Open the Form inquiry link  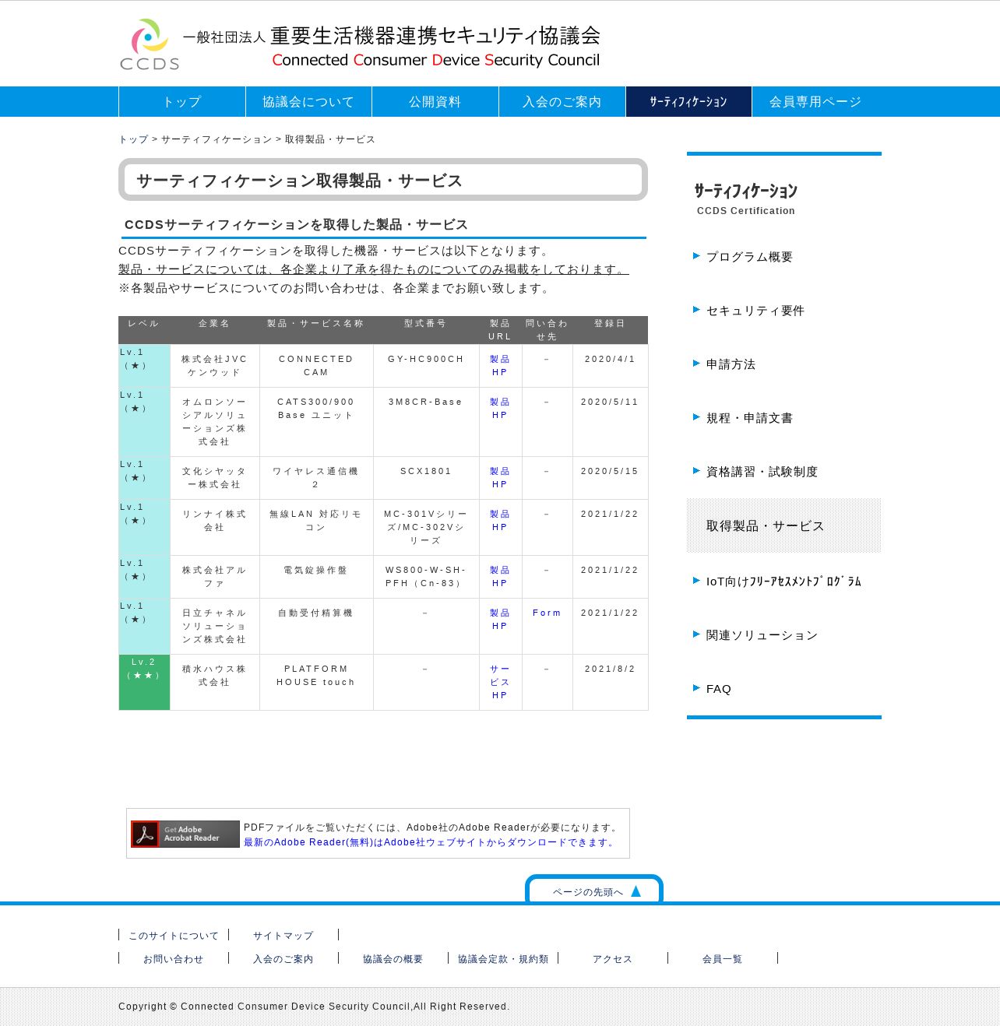547,613
